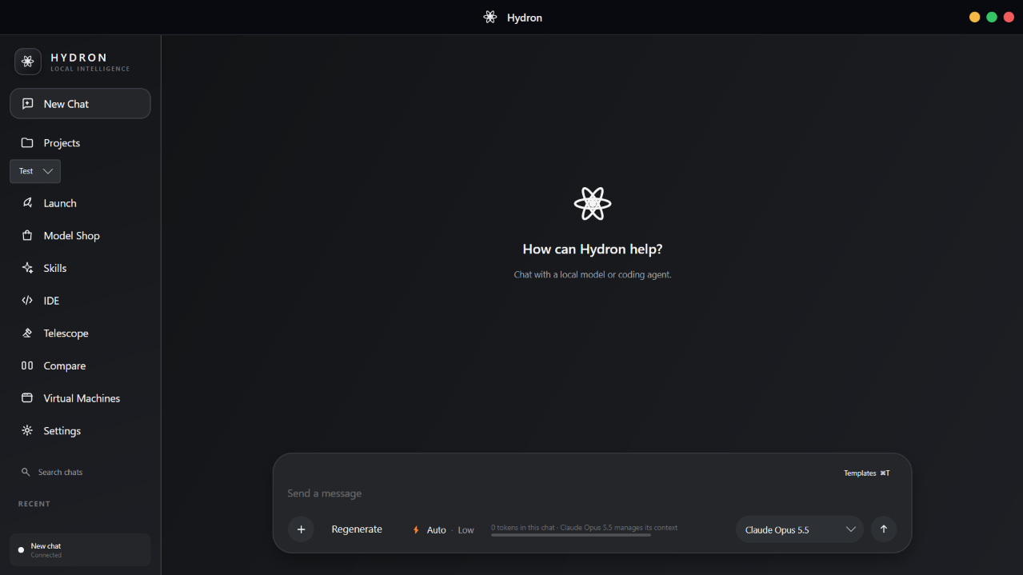Click the IDE code brackets icon
Image resolution: width=1023 pixels, height=575 pixels.
[x=27, y=301]
